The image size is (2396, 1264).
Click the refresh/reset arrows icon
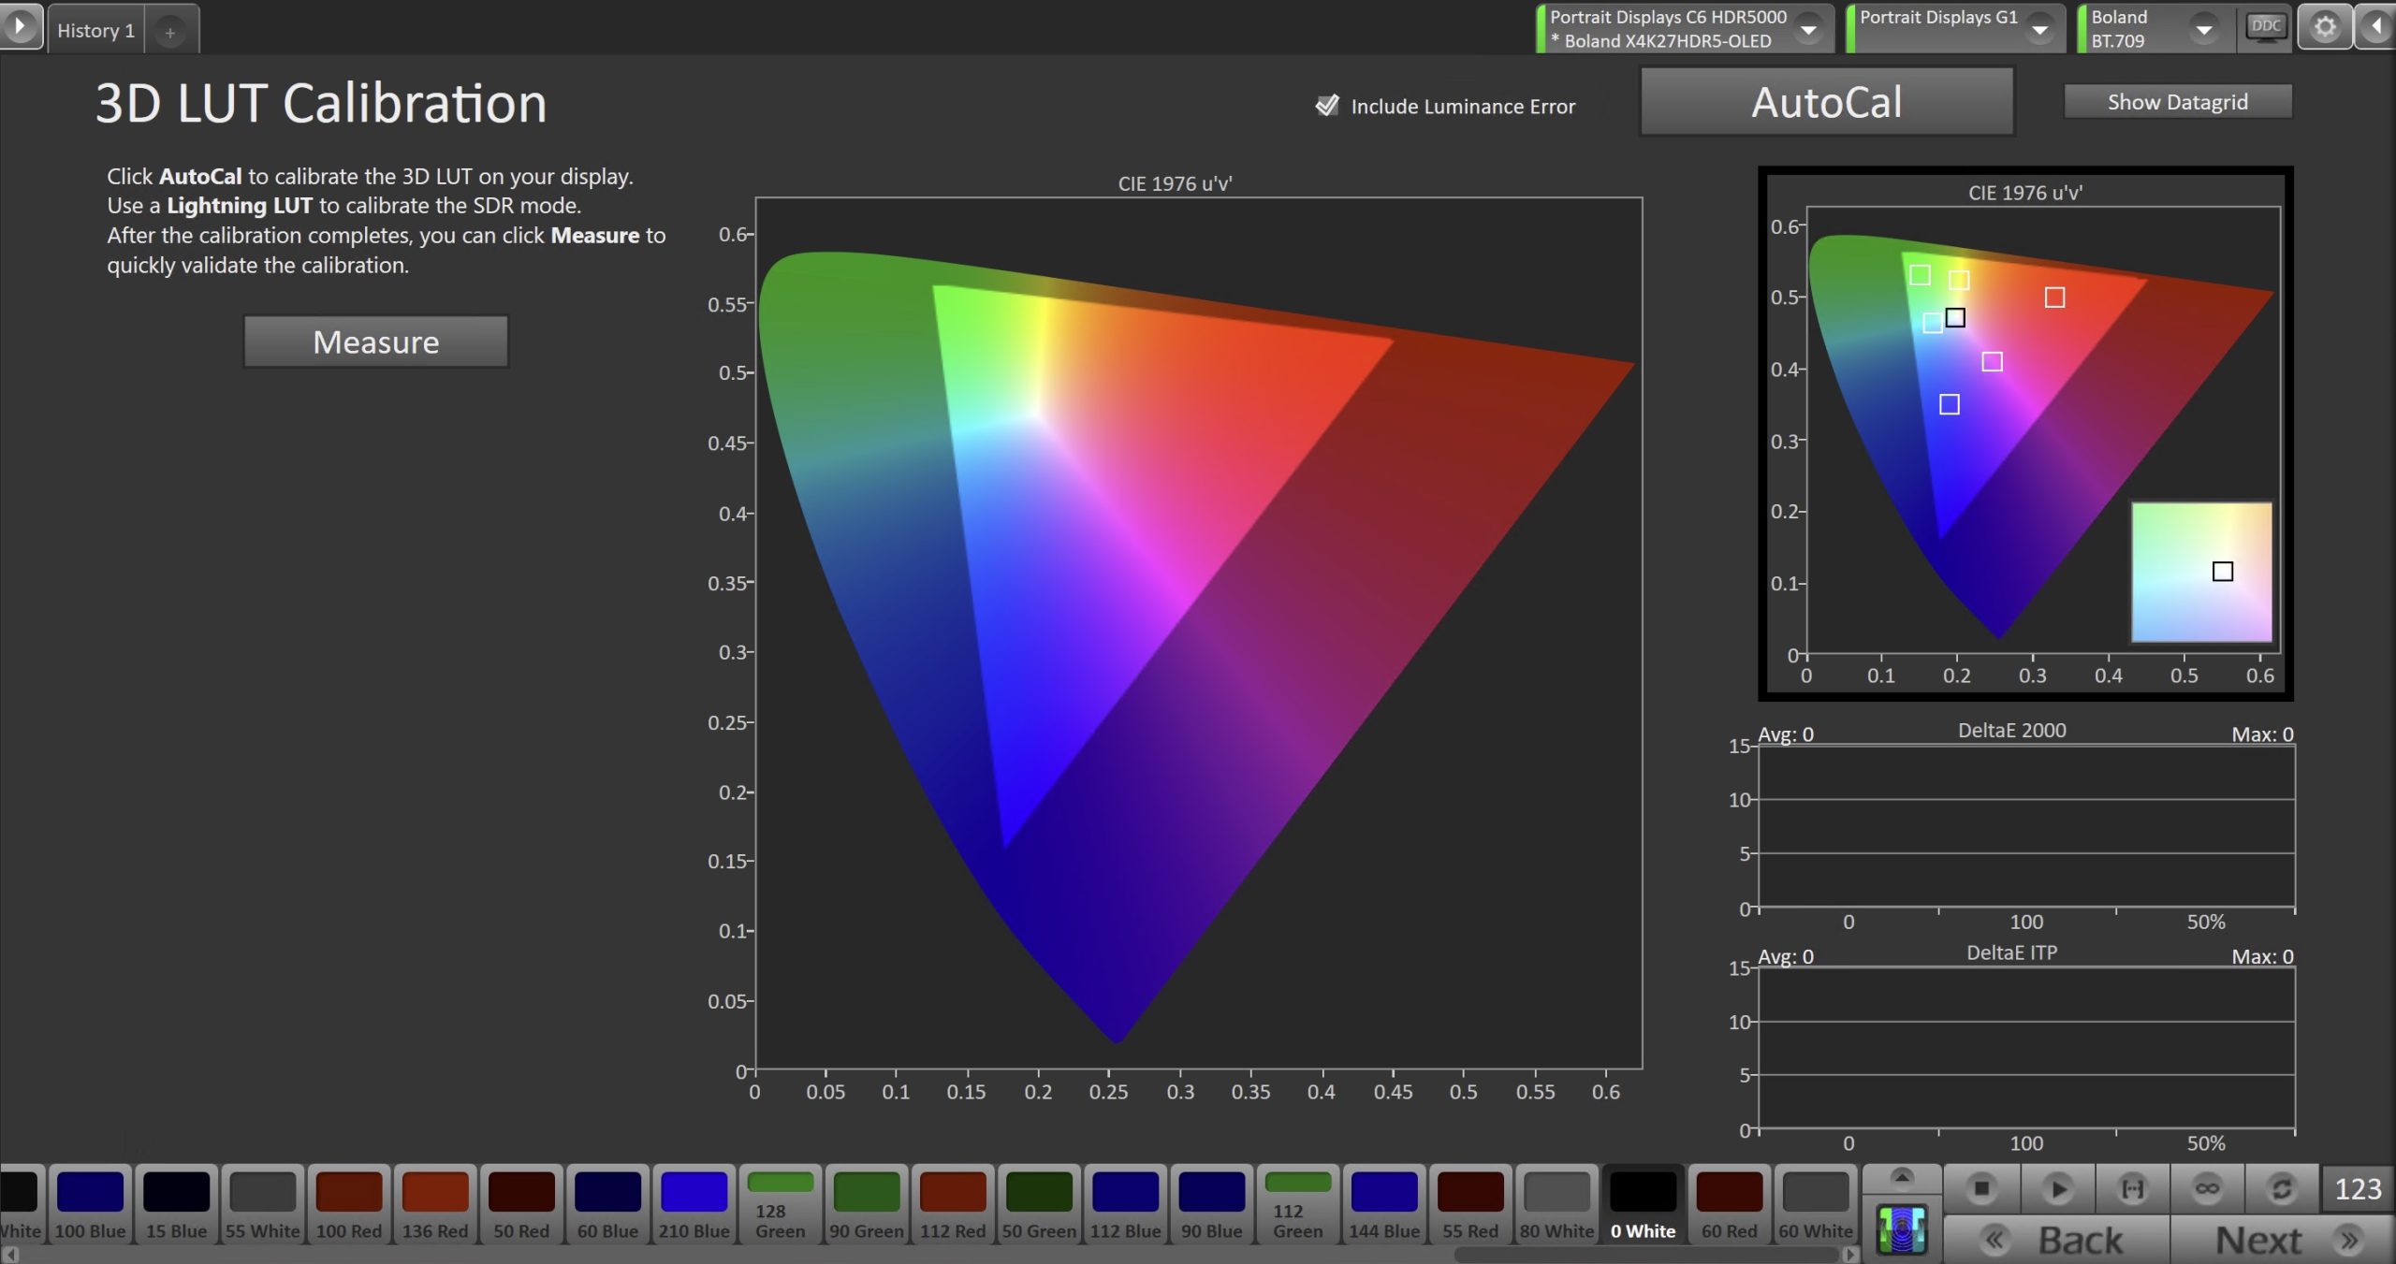(2282, 1188)
